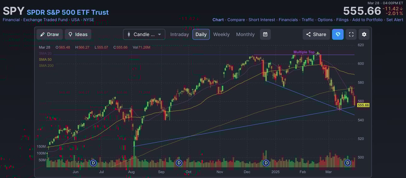Click the dividend marker in late March
Image resolution: width=406 pixels, height=178 pixels.
click(348, 163)
